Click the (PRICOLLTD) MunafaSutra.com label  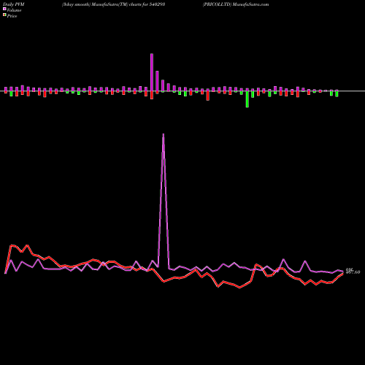(236, 4)
